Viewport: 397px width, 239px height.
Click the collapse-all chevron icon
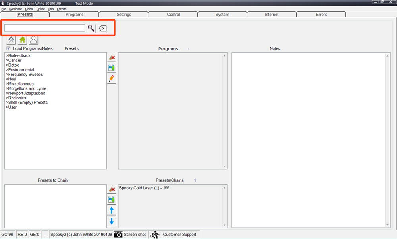[x=11, y=40]
